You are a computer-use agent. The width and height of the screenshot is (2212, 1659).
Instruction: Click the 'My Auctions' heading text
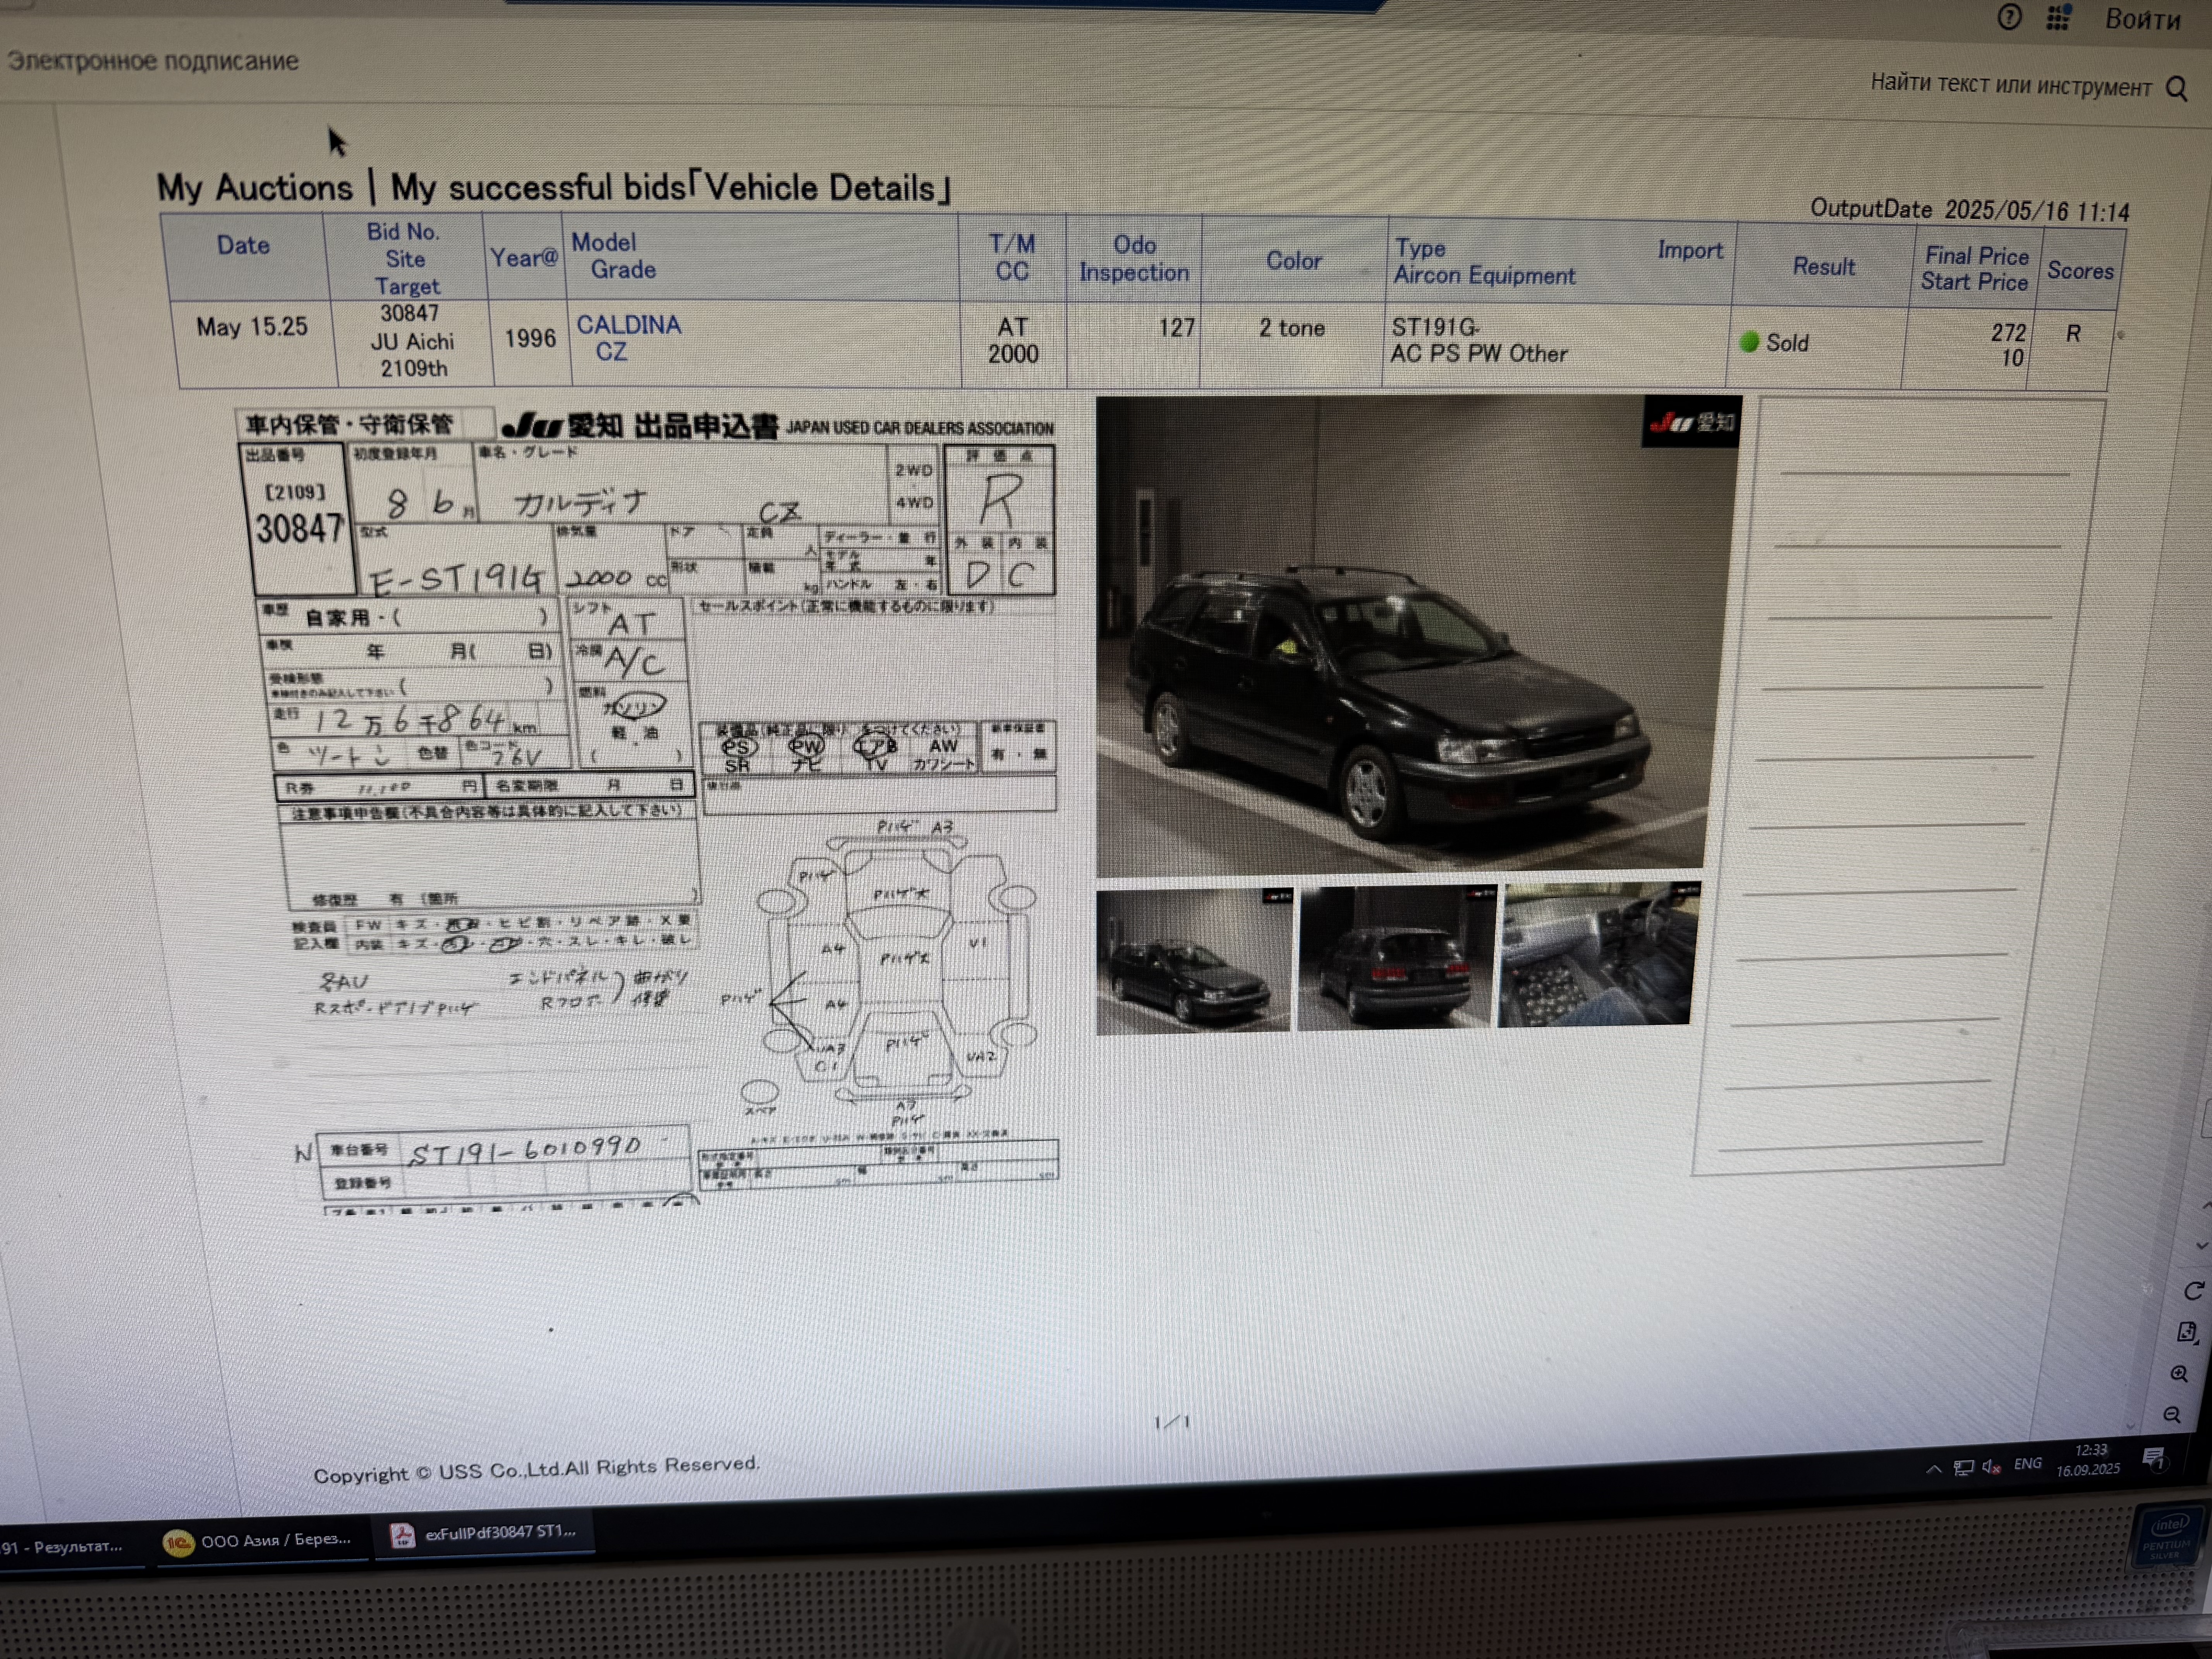[x=254, y=188]
